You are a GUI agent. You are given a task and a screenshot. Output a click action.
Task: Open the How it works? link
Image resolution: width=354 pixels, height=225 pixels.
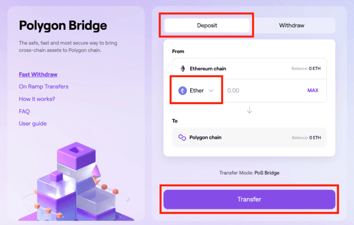[x=37, y=99]
